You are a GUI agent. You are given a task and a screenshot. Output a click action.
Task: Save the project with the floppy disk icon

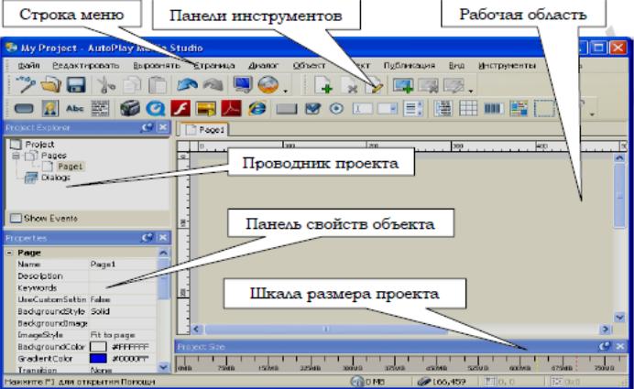click(x=76, y=85)
